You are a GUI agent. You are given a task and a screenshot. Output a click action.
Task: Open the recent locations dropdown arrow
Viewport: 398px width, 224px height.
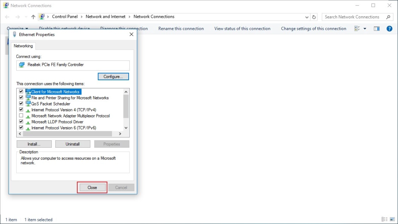pyautogui.click(x=26, y=17)
